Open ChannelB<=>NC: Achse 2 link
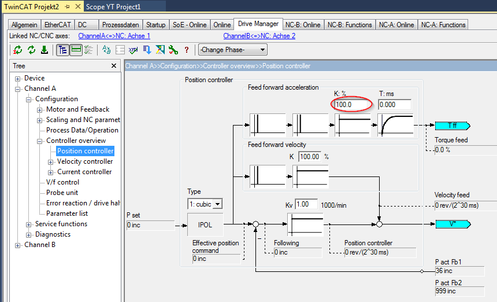The height and width of the screenshot is (302, 497). point(259,36)
